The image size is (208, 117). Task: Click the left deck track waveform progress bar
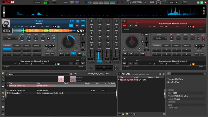tap(44, 31)
